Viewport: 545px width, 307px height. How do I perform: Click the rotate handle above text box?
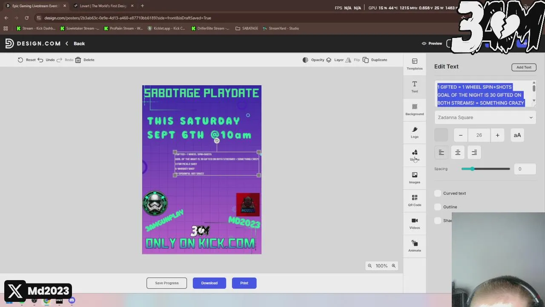pyautogui.click(x=216, y=141)
